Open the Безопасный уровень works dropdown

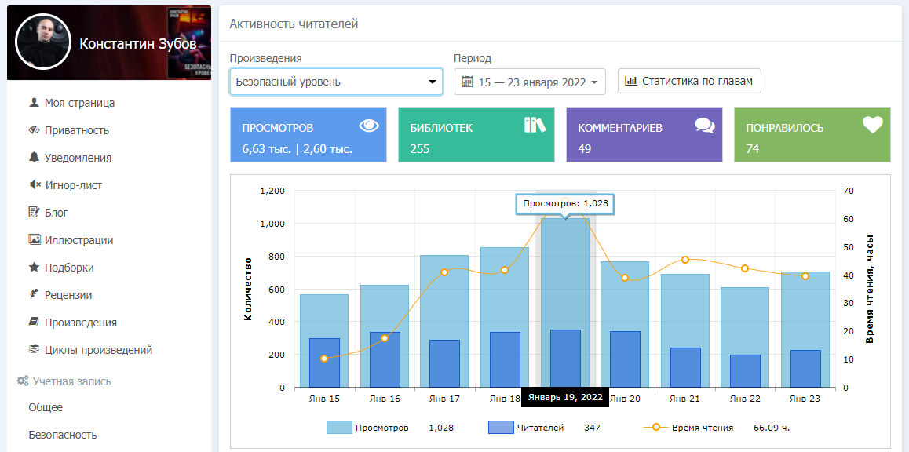click(336, 82)
